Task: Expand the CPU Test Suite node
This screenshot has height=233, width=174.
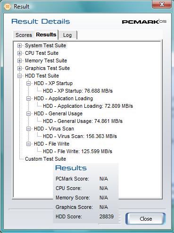Action: (19, 53)
